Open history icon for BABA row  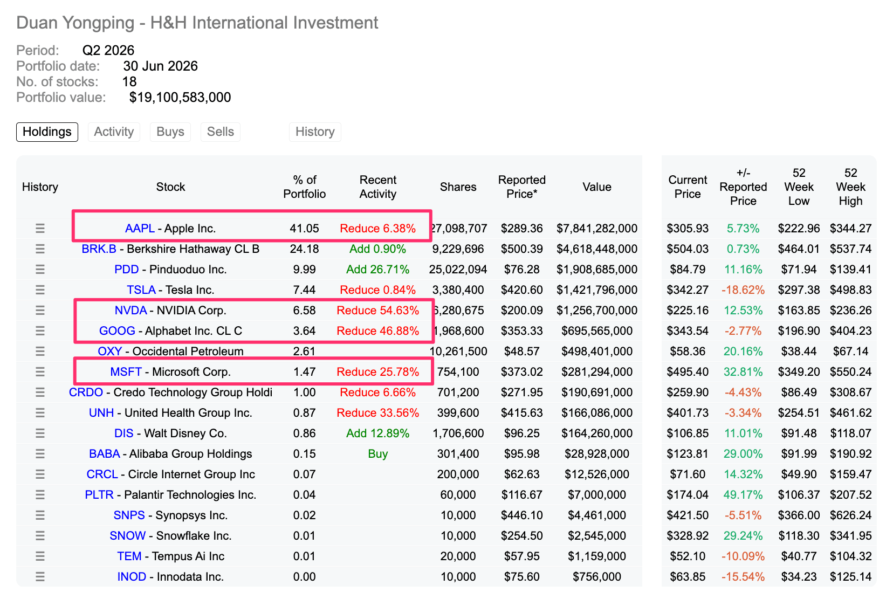[40, 454]
